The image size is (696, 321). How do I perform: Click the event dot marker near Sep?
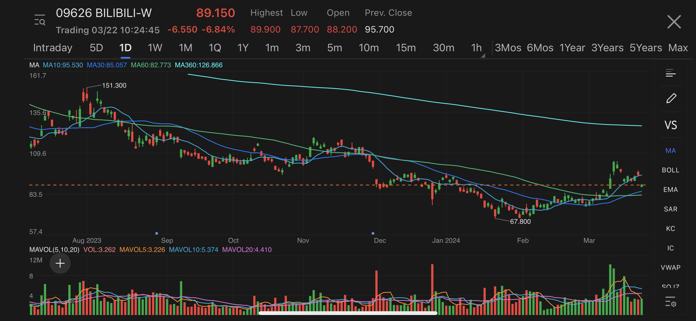pos(157,233)
